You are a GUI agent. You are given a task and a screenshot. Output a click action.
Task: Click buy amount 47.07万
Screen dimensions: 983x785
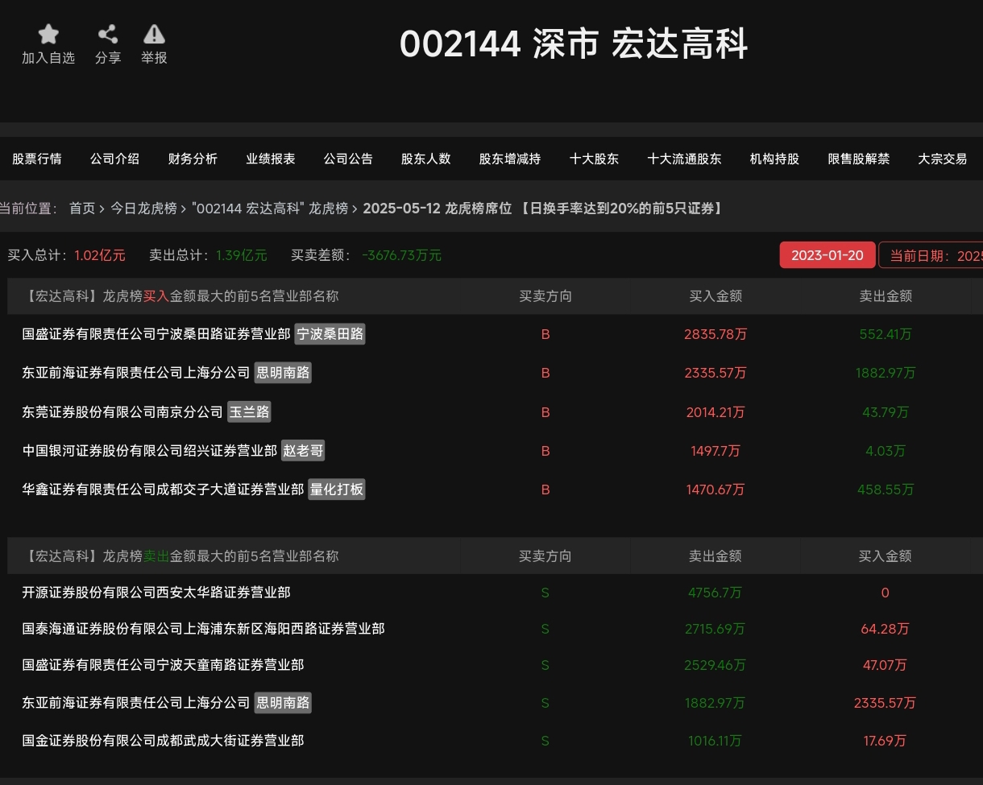click(885, 665)
